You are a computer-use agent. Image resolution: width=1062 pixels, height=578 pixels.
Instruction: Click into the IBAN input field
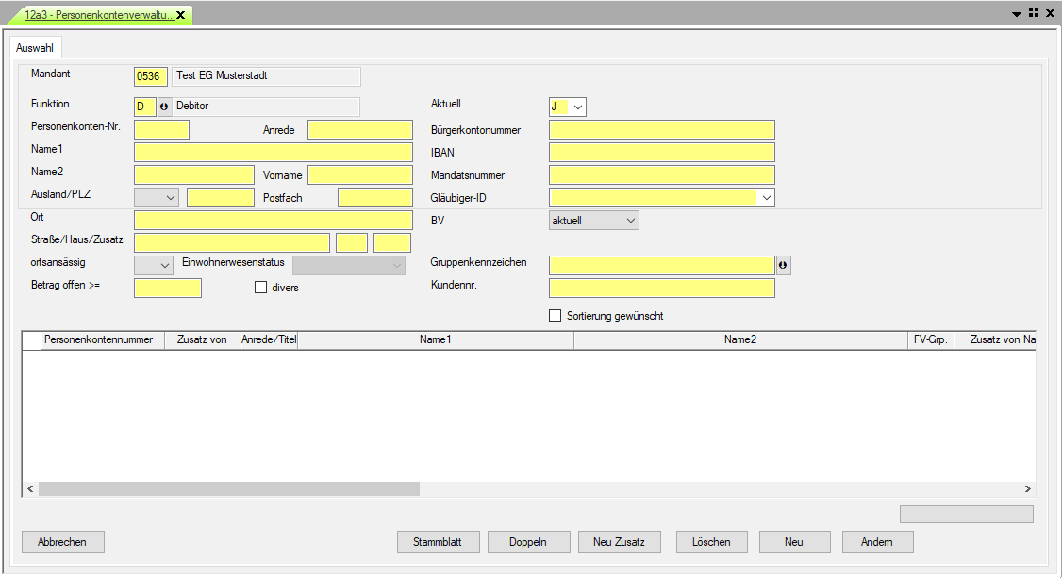(661, 153)
